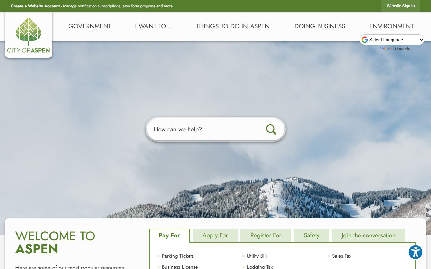Click the City of Aspen leaf logo
This screenshot has width=431, height=269.
click(29, 35)
